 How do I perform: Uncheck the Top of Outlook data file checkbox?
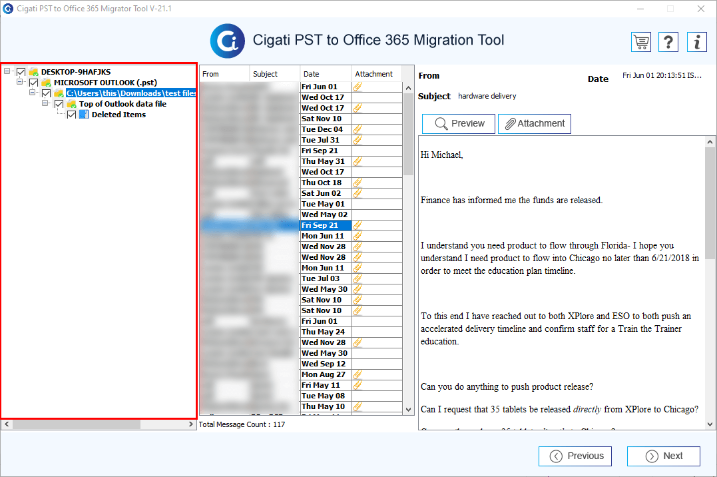pos(59,105)
